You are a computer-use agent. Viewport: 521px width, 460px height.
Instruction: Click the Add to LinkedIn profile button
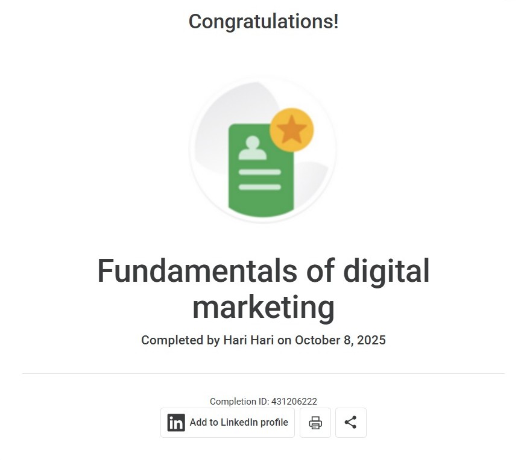pyautogui.click(x=227, y=423)
